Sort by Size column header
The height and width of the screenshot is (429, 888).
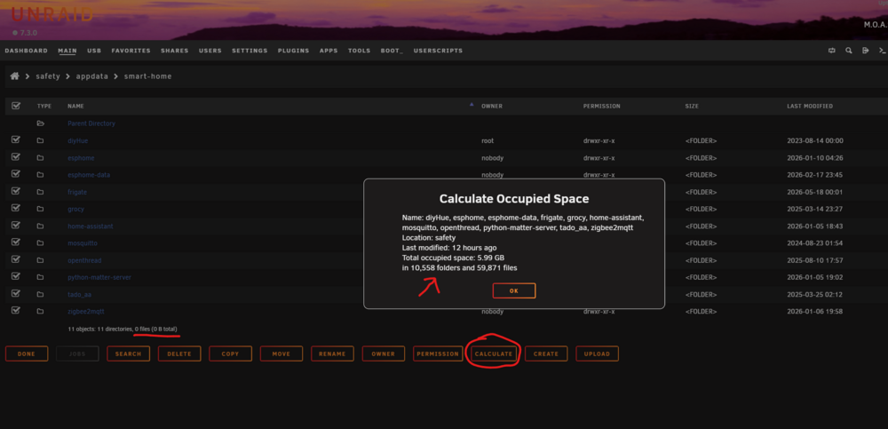pyautogui.click(x=692, y=106)
